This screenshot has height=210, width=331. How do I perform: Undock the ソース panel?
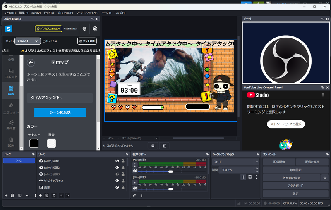click(x=127, y=154)
